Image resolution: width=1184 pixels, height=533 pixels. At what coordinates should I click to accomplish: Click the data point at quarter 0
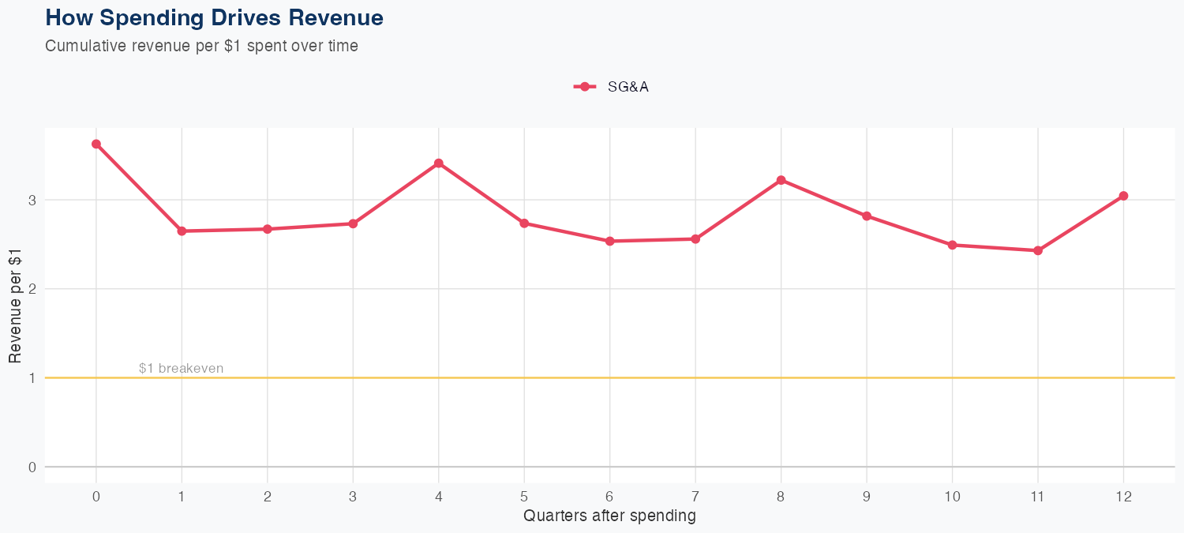[x=96, y=144]
